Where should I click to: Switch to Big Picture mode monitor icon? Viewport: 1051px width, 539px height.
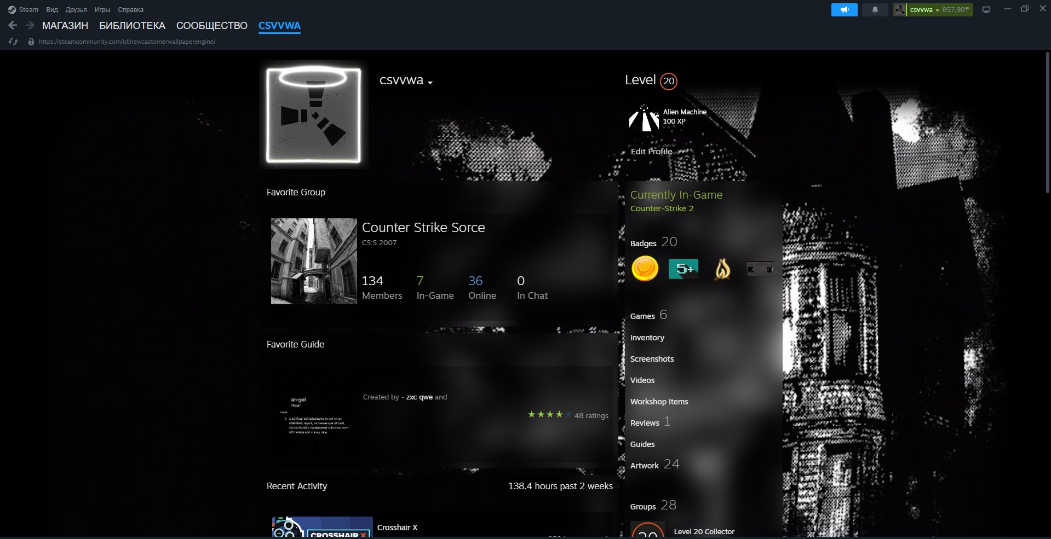[x=986, y=10]
